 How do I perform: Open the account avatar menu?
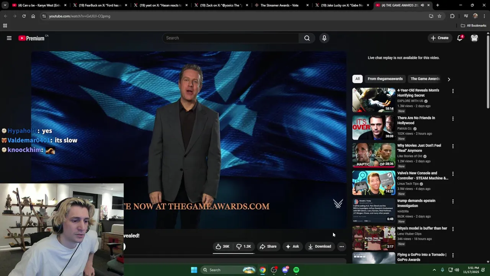click(474, 38)
